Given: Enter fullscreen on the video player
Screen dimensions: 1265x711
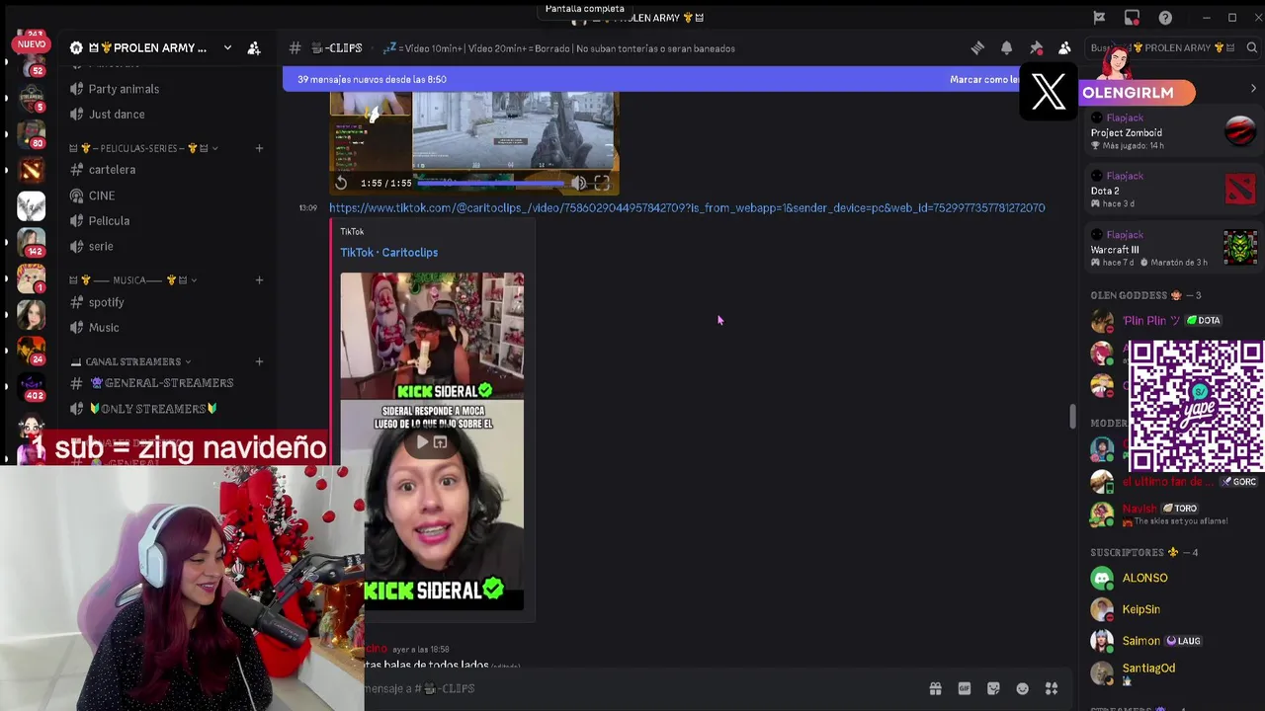Looking at the screenshot, I should (x=602, y=183).
